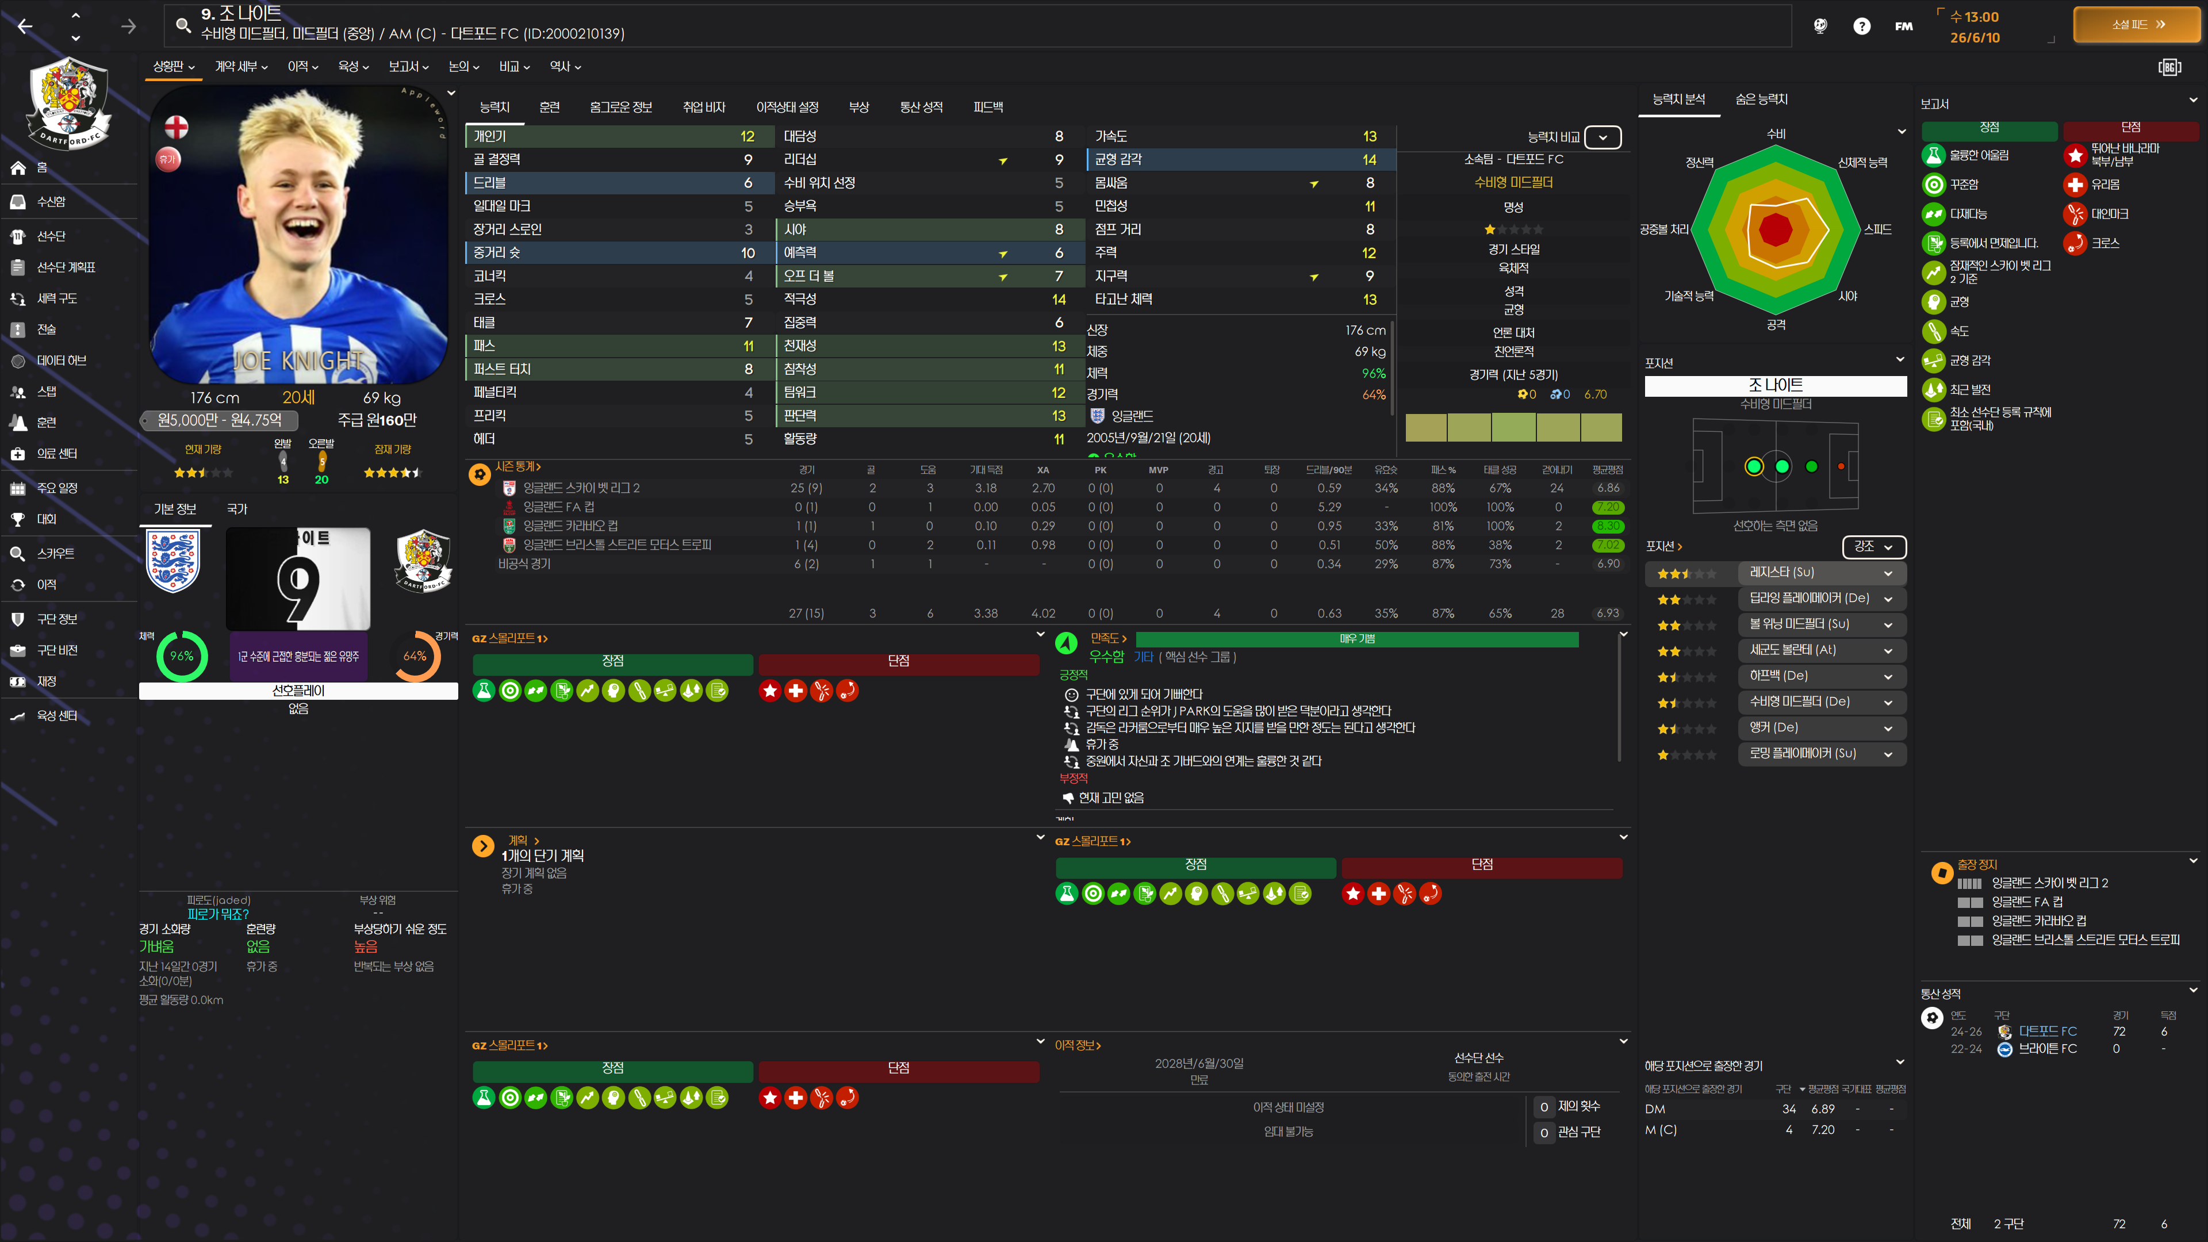
Task: Open 능력치 비교 dropdown
Action: pyautogui.click(x=1602, y=137)
